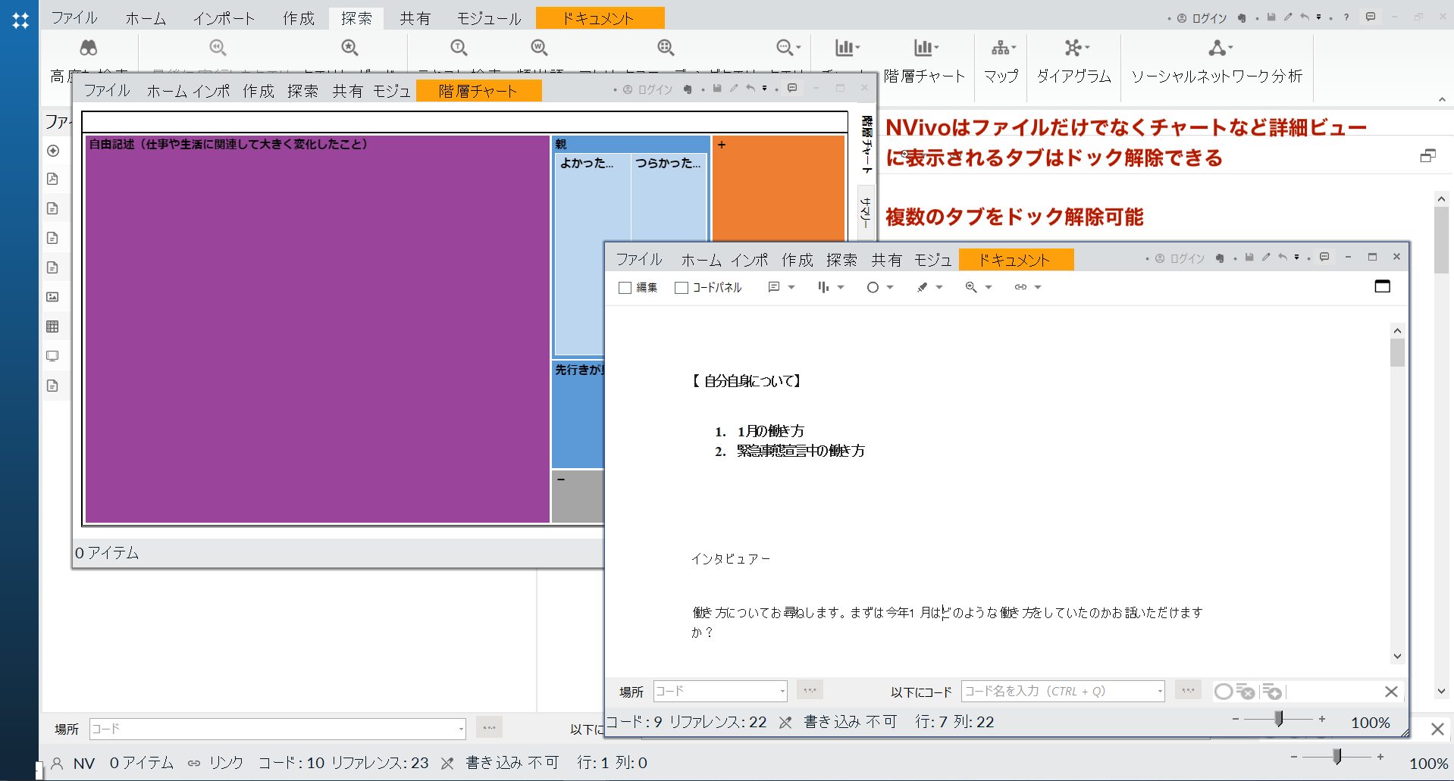The width and height of the screenshot is (1454, 781).
Task: Click the サマリー vertical tab in chart window
Action: (x=866, y=211)
